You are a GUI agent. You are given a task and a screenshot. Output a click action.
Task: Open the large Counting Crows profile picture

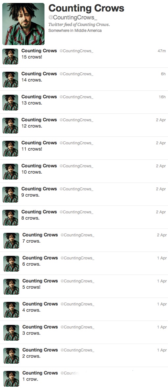point(23,24)
